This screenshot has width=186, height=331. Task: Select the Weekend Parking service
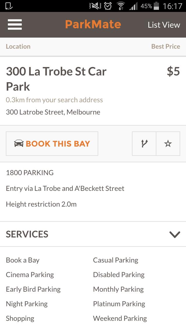pyautogui.click(x=120, y=318)
